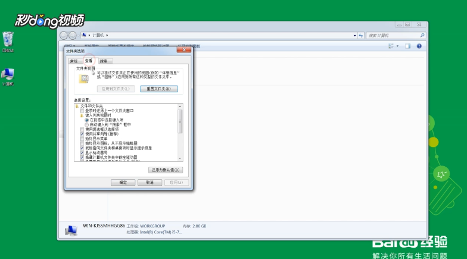Image resolution: width=467 pixels, height=259 pixels.
Task: Click the scroll up arrow in 高级设置 list
Action: click(x=180, y=106)
